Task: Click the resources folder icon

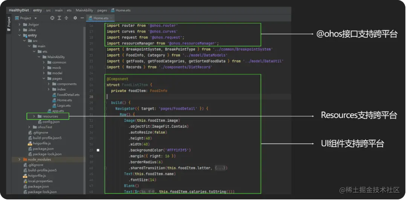Action: 40,117
